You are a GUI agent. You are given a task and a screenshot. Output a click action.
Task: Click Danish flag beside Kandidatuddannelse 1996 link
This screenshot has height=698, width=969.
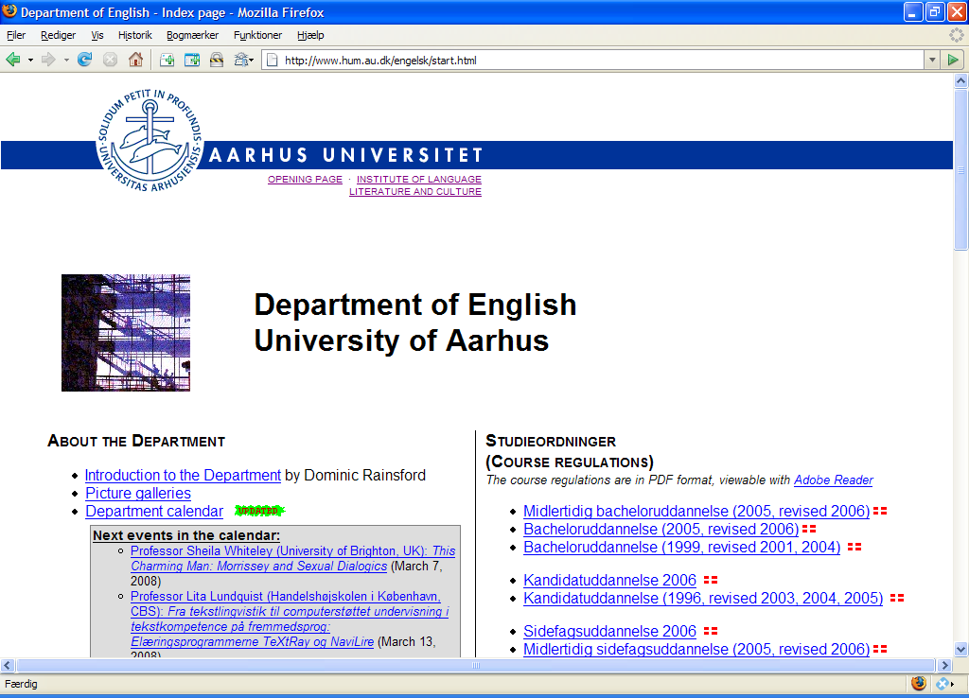pyautogui.click(x=897, y=598)
